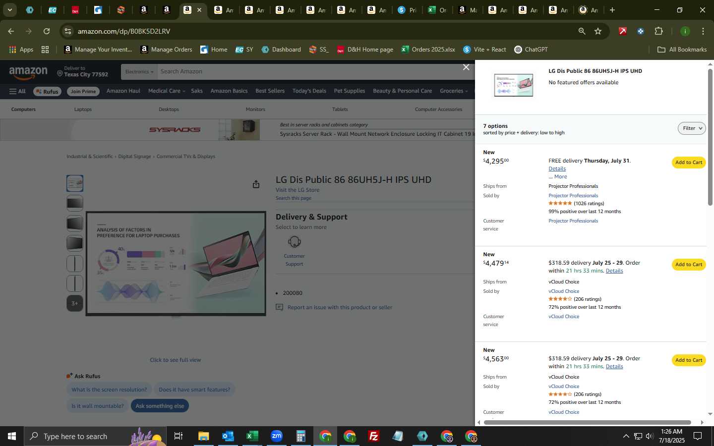Bookmark this page with star icon

pos(598,31)
